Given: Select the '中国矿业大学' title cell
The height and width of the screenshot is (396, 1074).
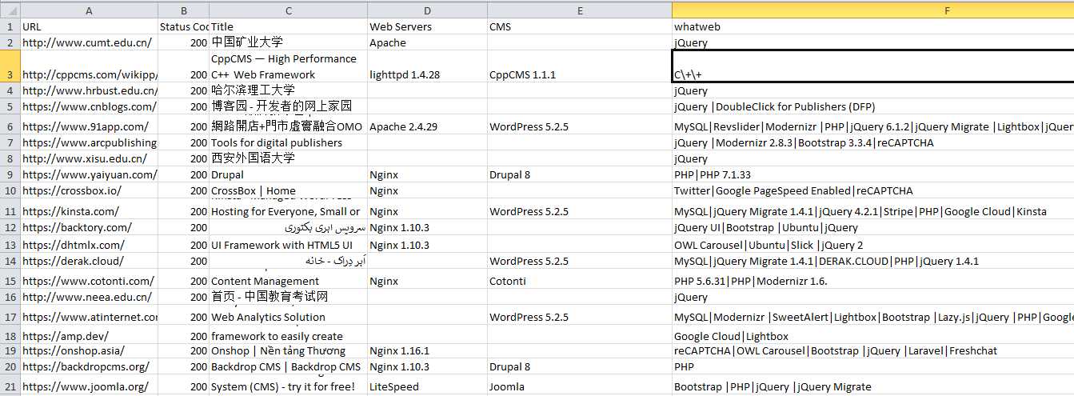Looking at the screenshot, I should point(288,42).
